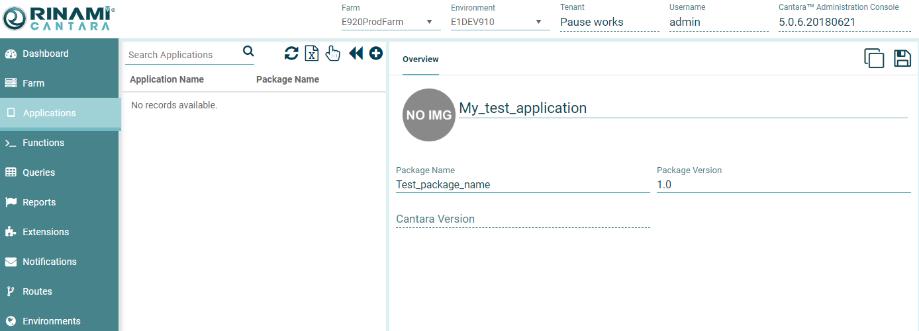Edit the Package Version field

click(x=783, y=185)
